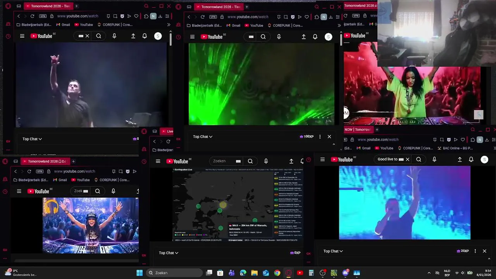This screenshot has width=496, height=279.
Task: Click the search magnifier in earthquake map window
Action: pos(250,161)
